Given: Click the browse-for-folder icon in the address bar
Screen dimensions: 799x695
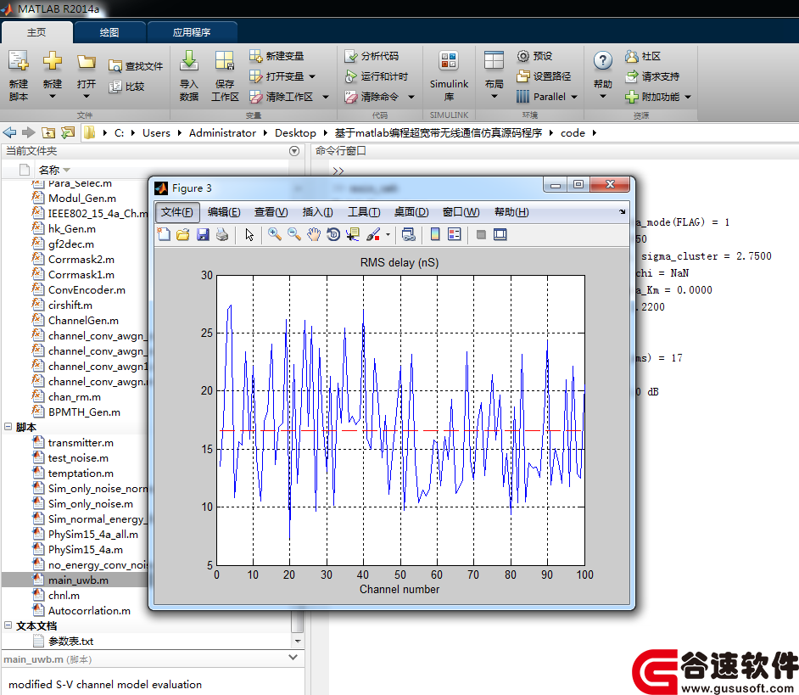Looking at the screenshot, I should 68,133.
